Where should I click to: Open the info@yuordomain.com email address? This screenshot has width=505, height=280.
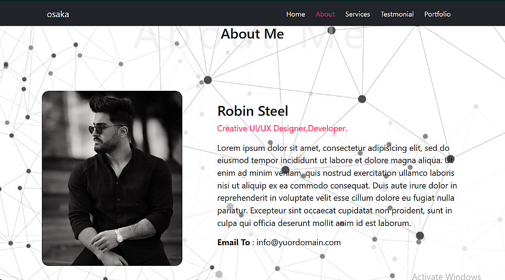pyautogui.click(x=298, y=243)
